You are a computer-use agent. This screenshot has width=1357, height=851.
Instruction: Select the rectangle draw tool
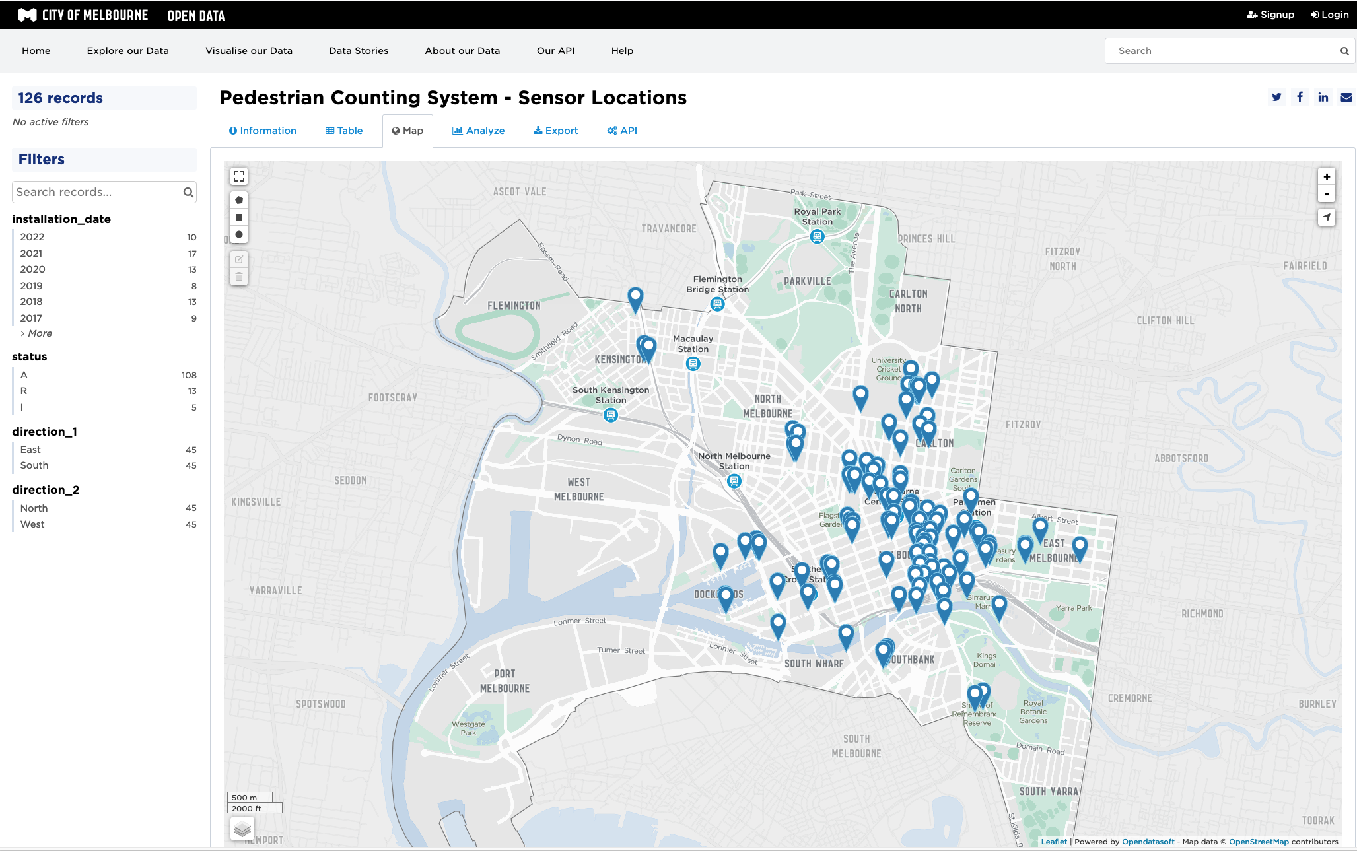[x=239, y=217]
